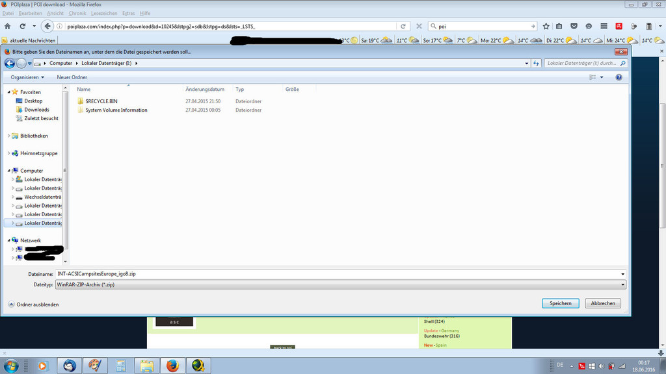Sort files by the Größe column

pyautogui.click(x=292, y=90)
